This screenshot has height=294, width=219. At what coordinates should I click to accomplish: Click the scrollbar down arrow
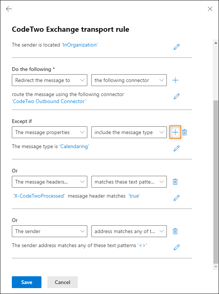click(216, 267)
